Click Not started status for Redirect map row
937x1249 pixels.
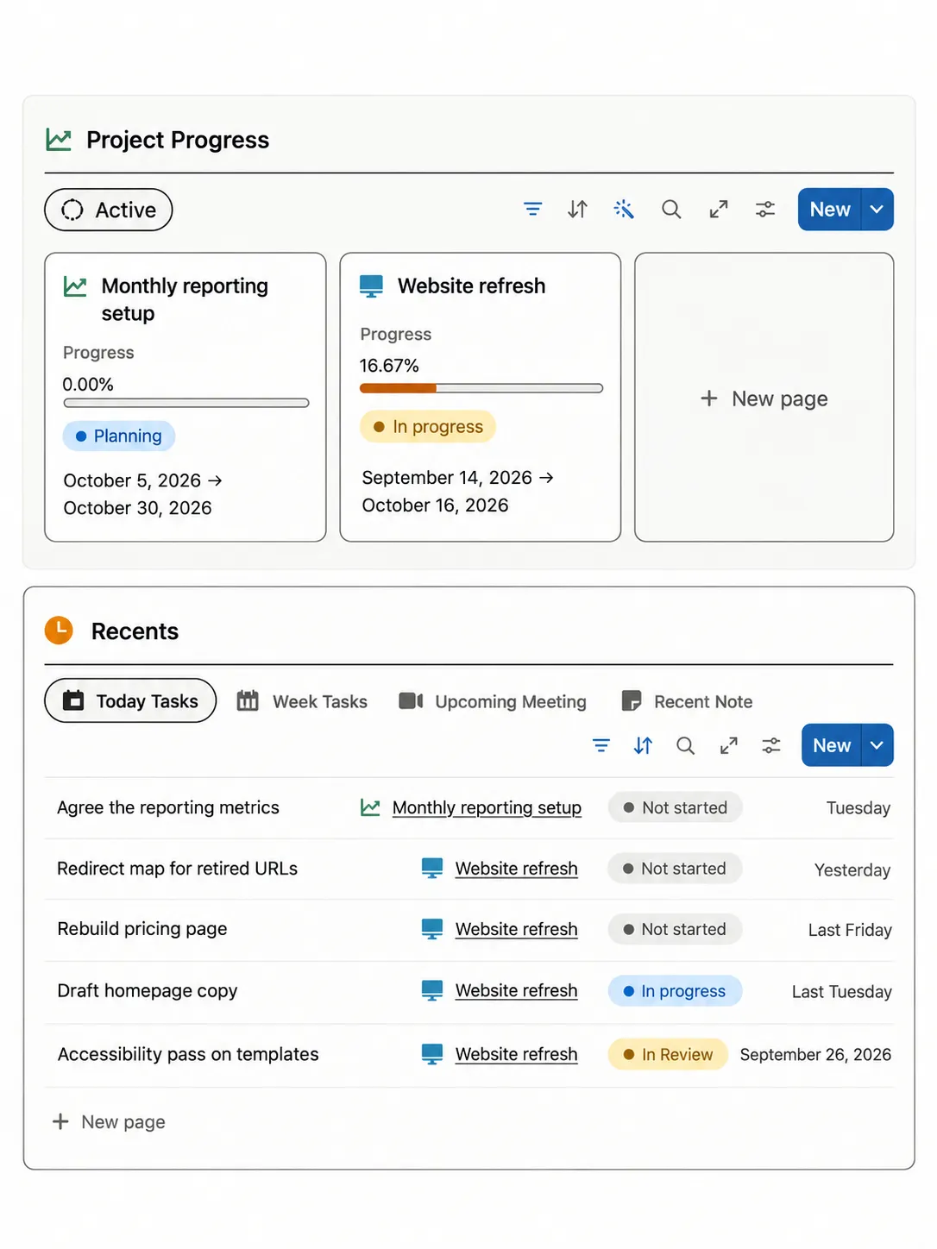[675, 869]
